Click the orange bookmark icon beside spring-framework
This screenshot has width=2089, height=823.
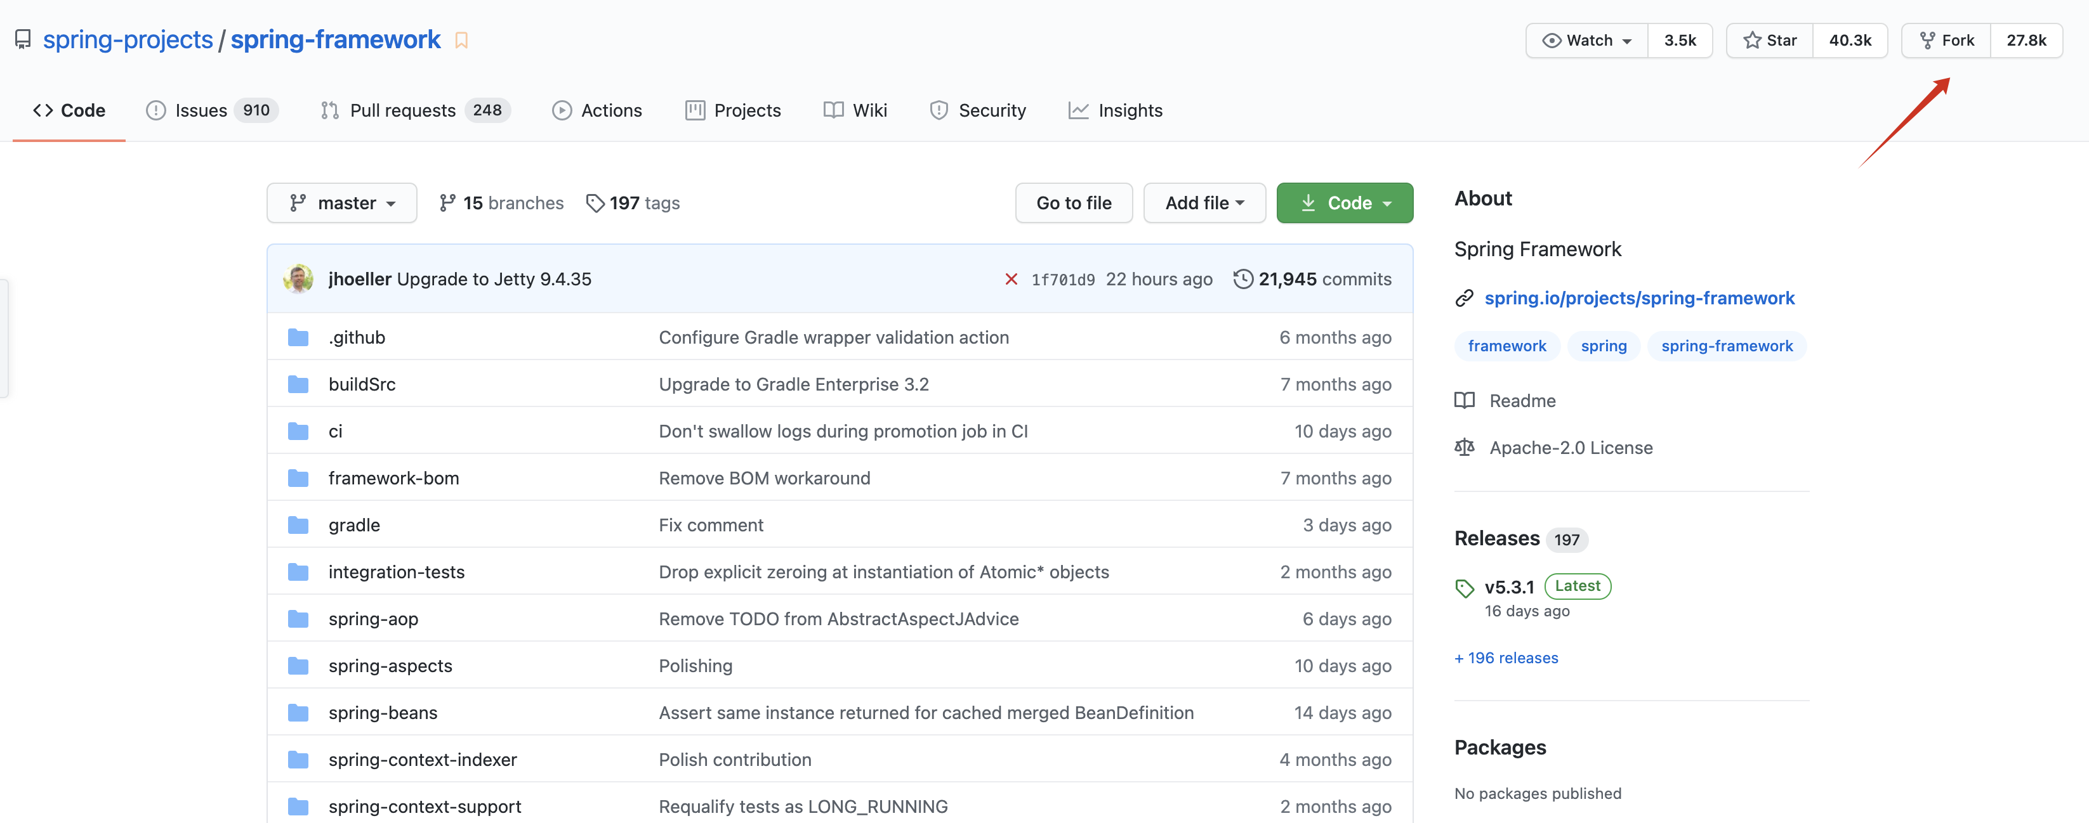(x=461, y=41)
